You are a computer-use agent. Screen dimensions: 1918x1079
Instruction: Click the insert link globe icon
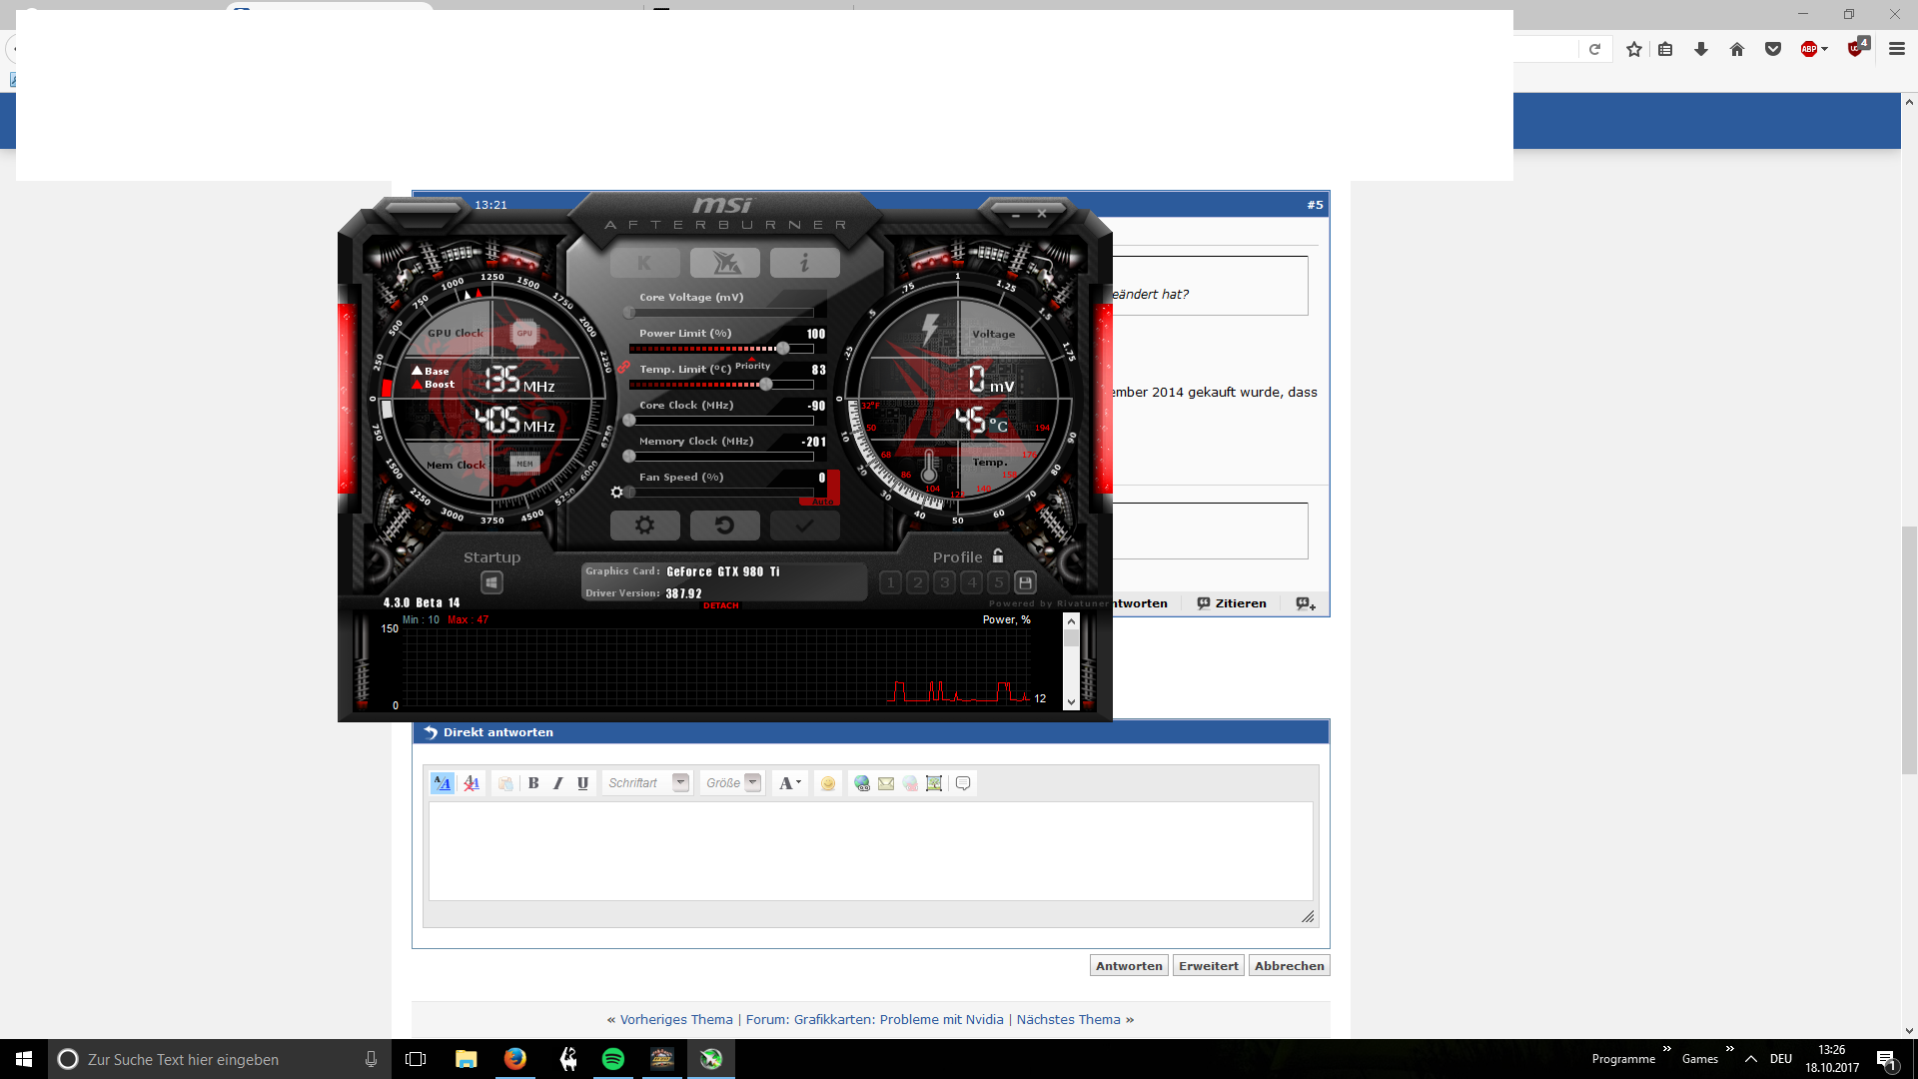coord(861,784)
